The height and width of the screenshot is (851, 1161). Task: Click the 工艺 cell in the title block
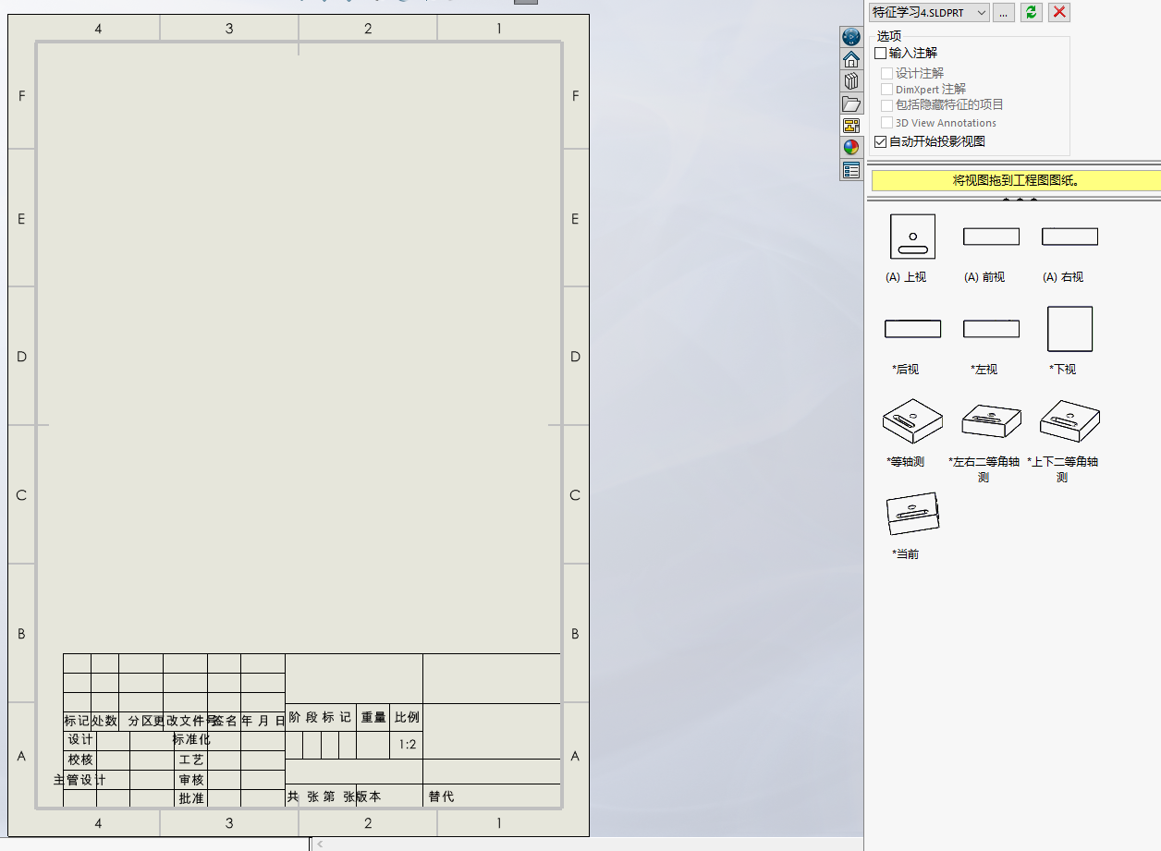191,760
